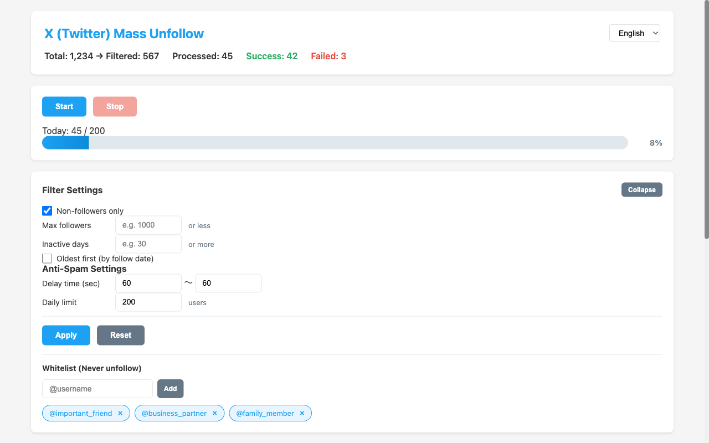Add username to whitelist
The height and width of the screenshot is (443, 709).
pyautogui.click(x=170, y=389)
